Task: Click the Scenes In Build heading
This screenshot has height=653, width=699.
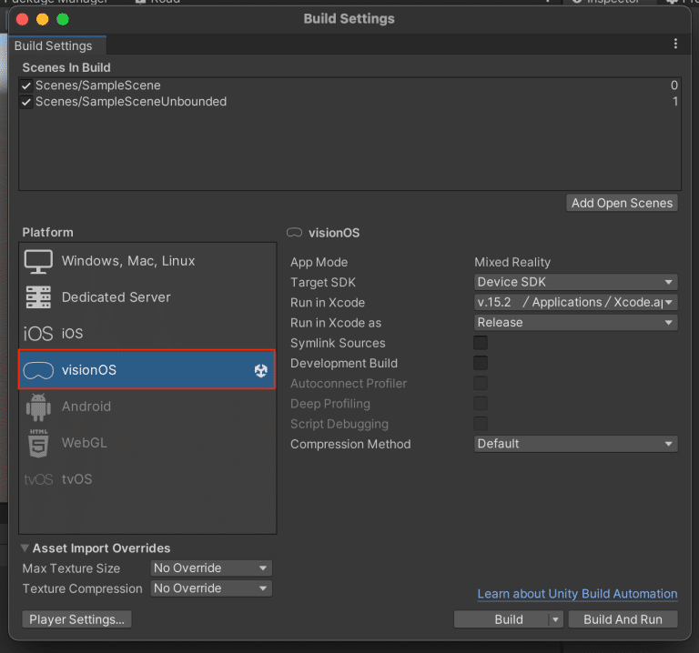Action: pos(66,67)
